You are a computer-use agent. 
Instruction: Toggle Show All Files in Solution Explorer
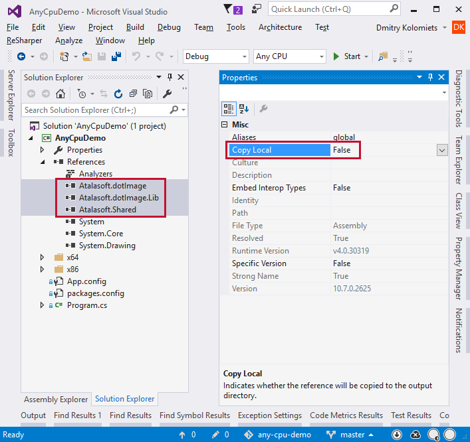pyautogui.click(x=148, y=94)
